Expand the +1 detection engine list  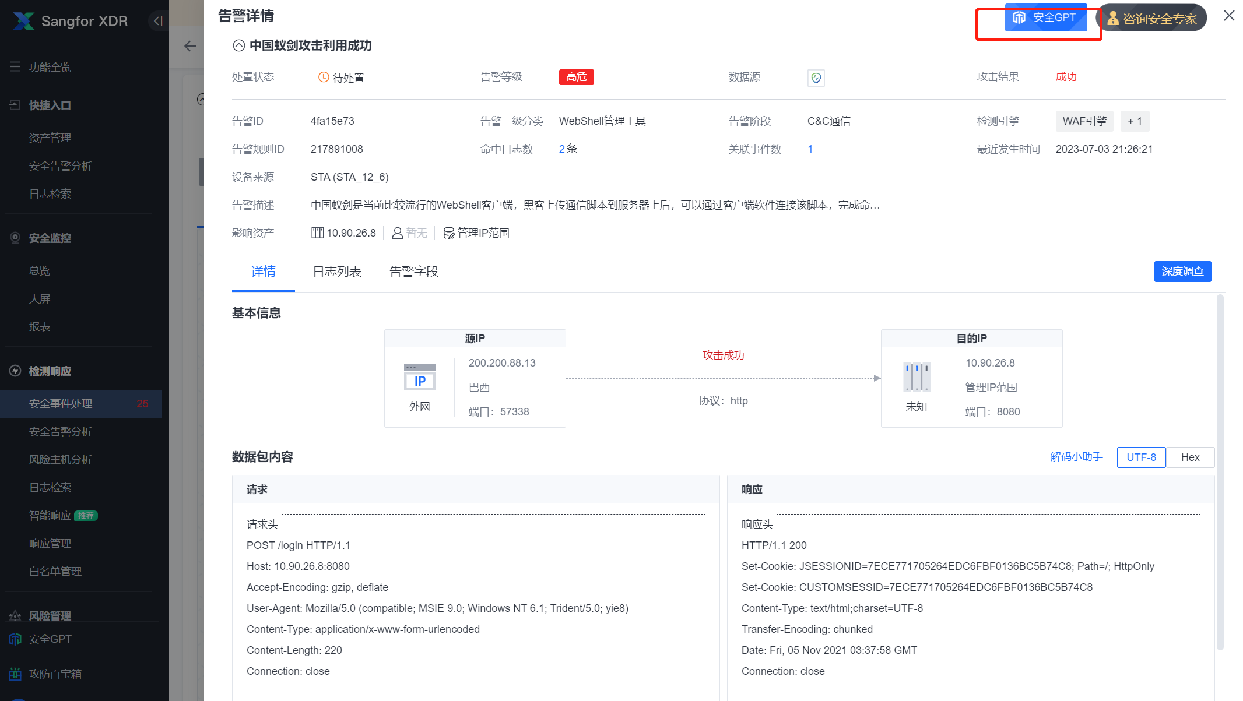click(1135, 121)
